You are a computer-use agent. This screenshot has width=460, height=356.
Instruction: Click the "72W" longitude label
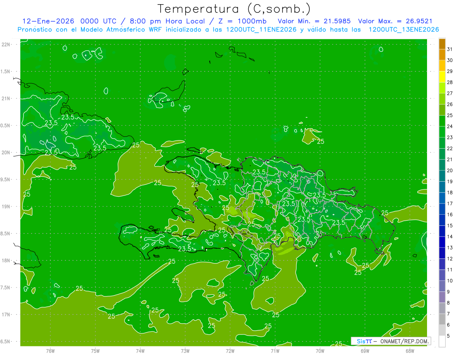230,351
